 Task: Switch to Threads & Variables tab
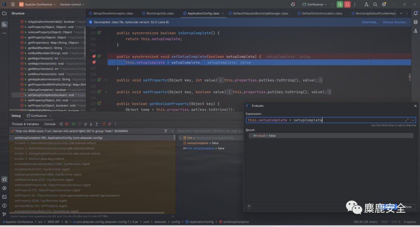pyautogui.click(x=25, y=124)
